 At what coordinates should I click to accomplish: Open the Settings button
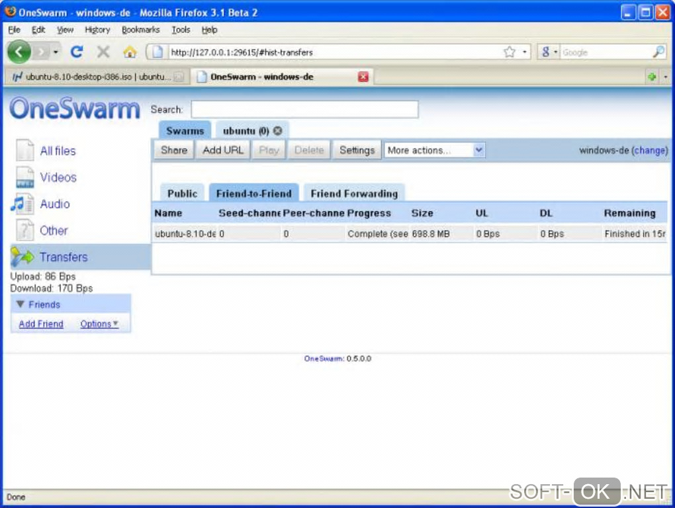point(357,150)
